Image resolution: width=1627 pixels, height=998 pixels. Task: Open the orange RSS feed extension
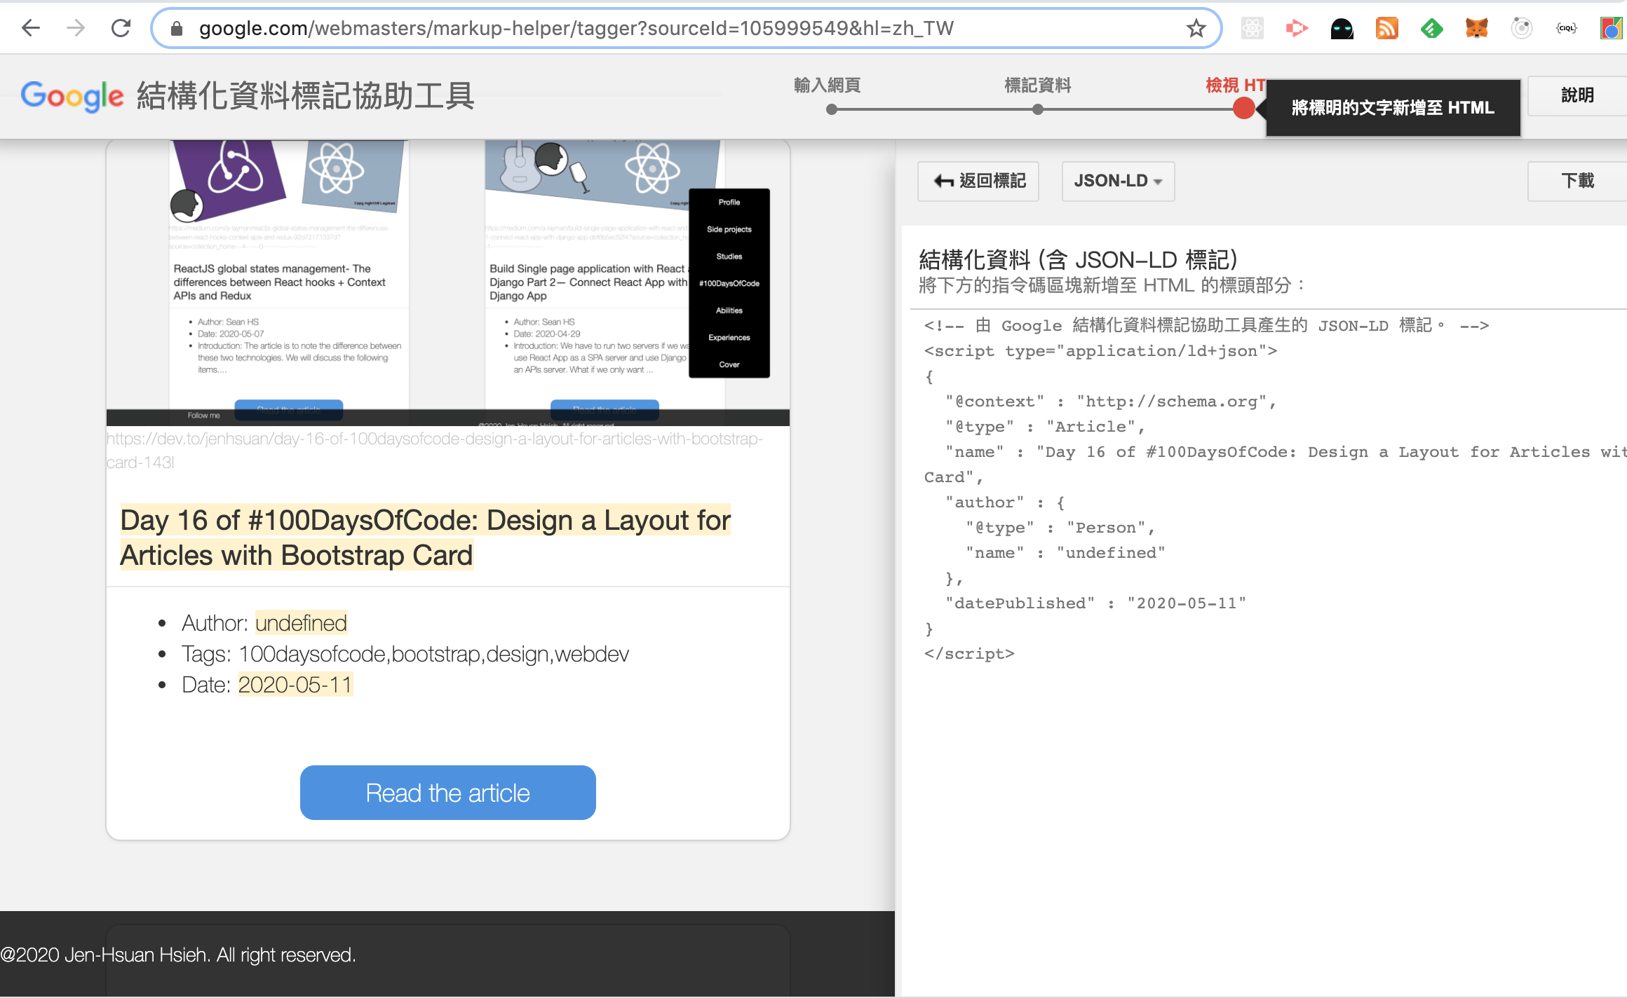pos(1386,28)
